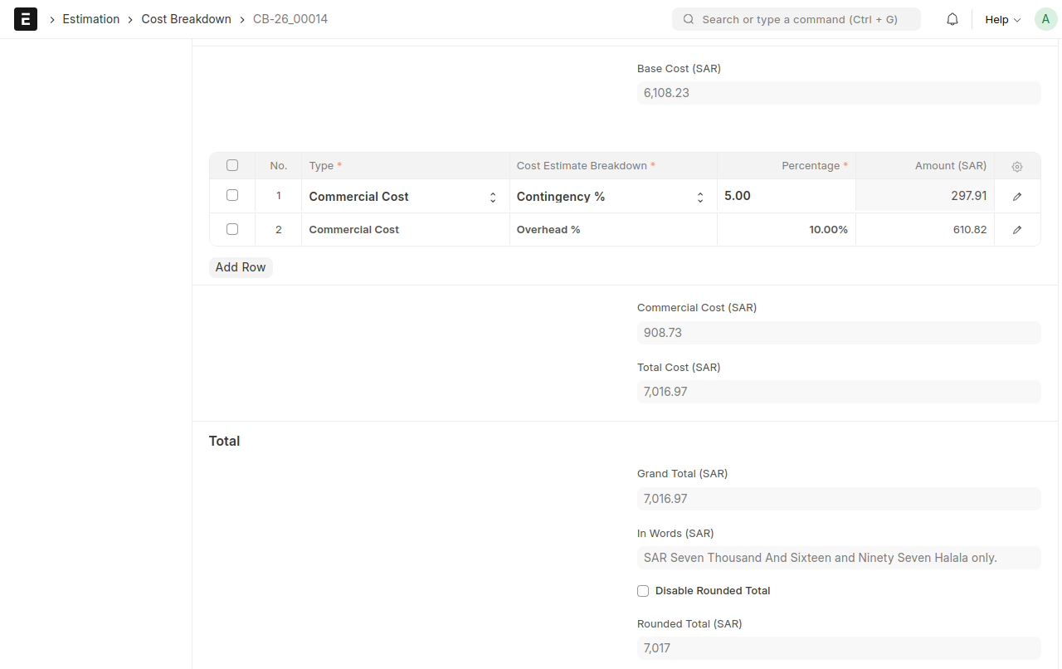
Task: Go to Estimation breadcrumb
Action: pos(91,19)
